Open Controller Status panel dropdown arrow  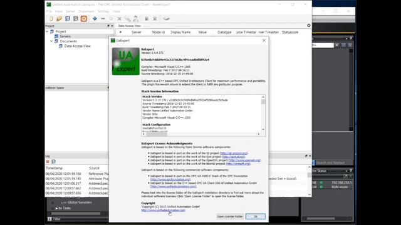pos(346,171)
